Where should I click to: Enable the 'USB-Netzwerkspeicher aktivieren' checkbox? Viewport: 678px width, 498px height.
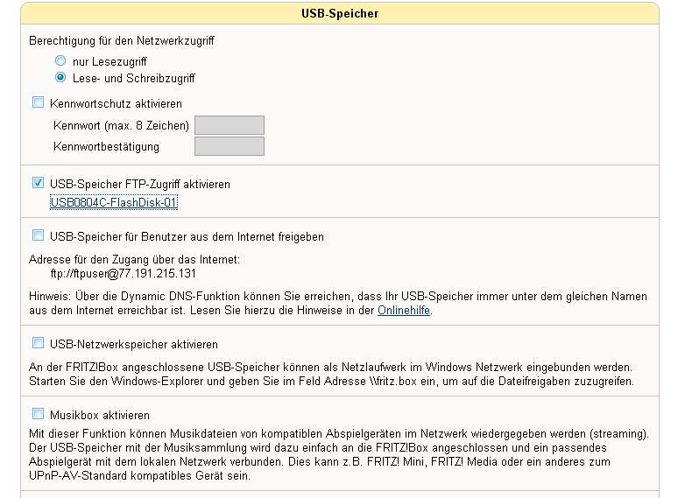(38, 344)
